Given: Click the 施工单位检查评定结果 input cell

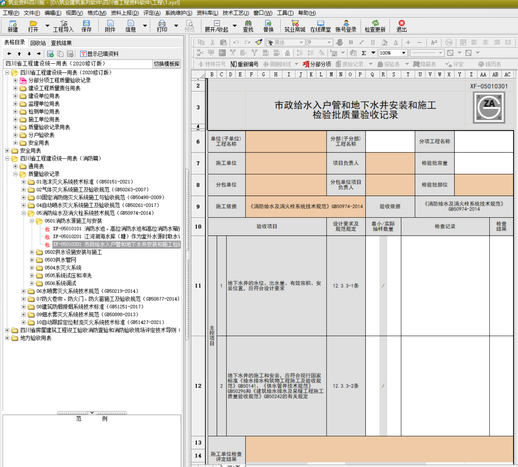Looking at the screenshot, I should (379, 450).
